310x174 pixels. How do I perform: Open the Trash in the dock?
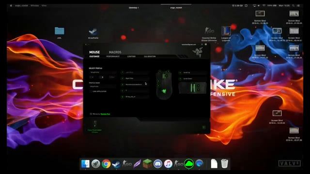(x=224, y=164)
